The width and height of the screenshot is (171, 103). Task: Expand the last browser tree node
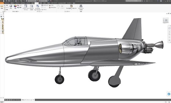coord(1,33)
